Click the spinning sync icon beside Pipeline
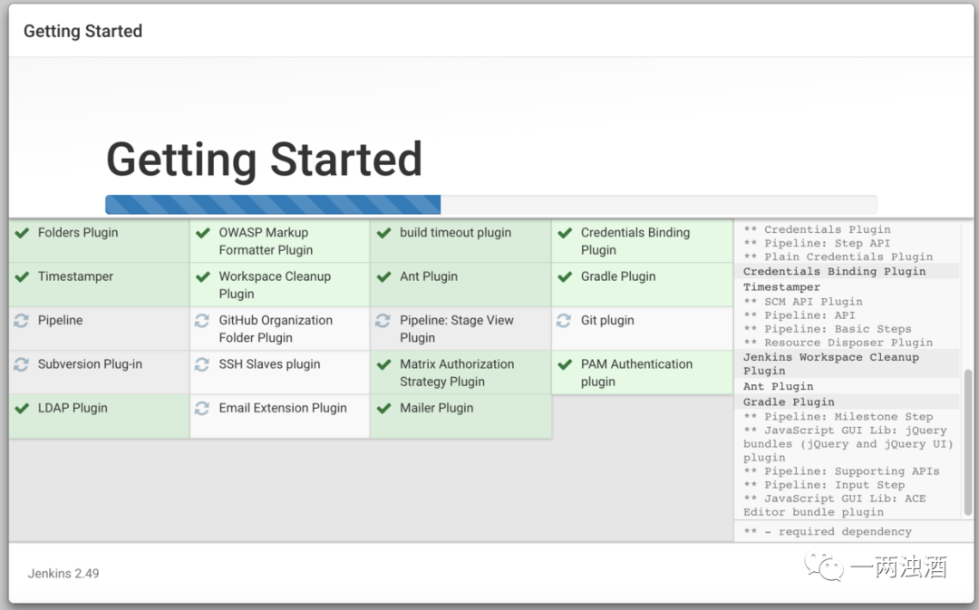This screenshot has width=979, height=610. coord(21,320)
